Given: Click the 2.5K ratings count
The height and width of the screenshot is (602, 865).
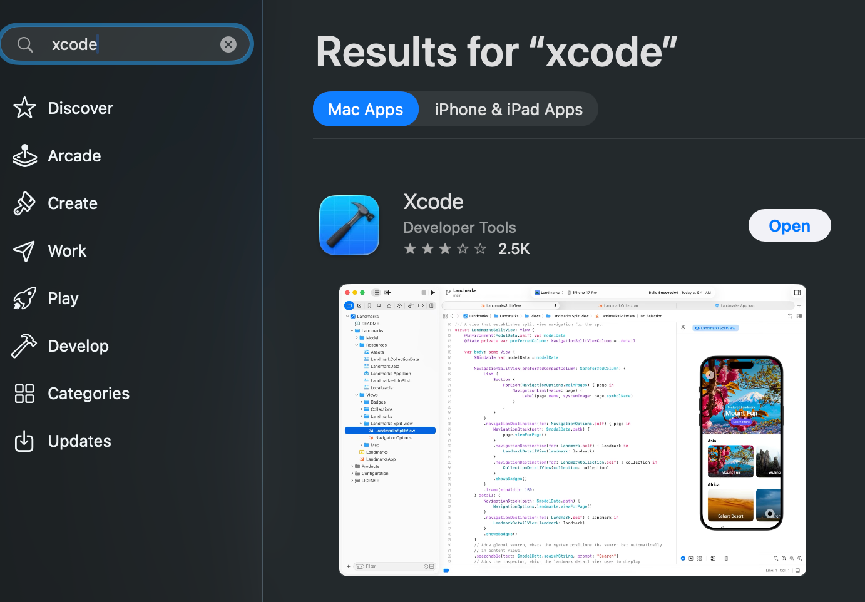Looking at the screenshot, I should pos(514,249).
